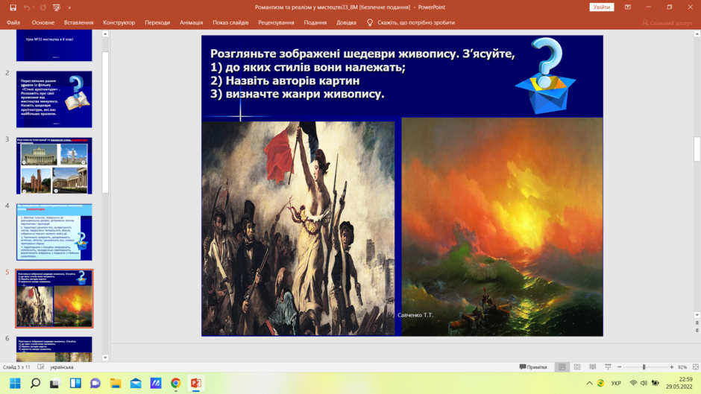Click the Save icon in quick access toolbar
701x394 pixels.
[13, 7]
